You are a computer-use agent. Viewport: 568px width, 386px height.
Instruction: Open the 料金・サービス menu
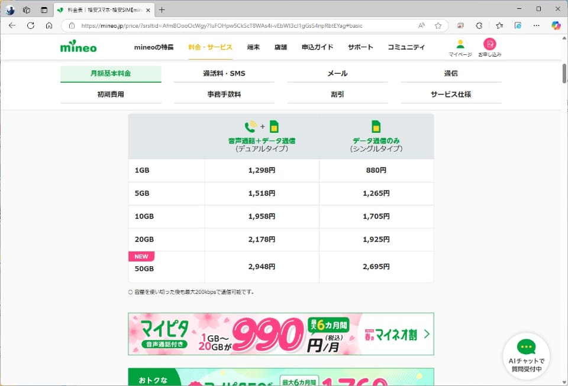click(210, 47)
